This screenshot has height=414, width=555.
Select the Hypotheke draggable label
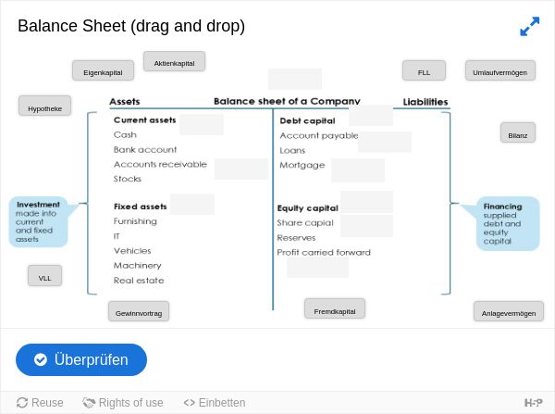point(45,106)
